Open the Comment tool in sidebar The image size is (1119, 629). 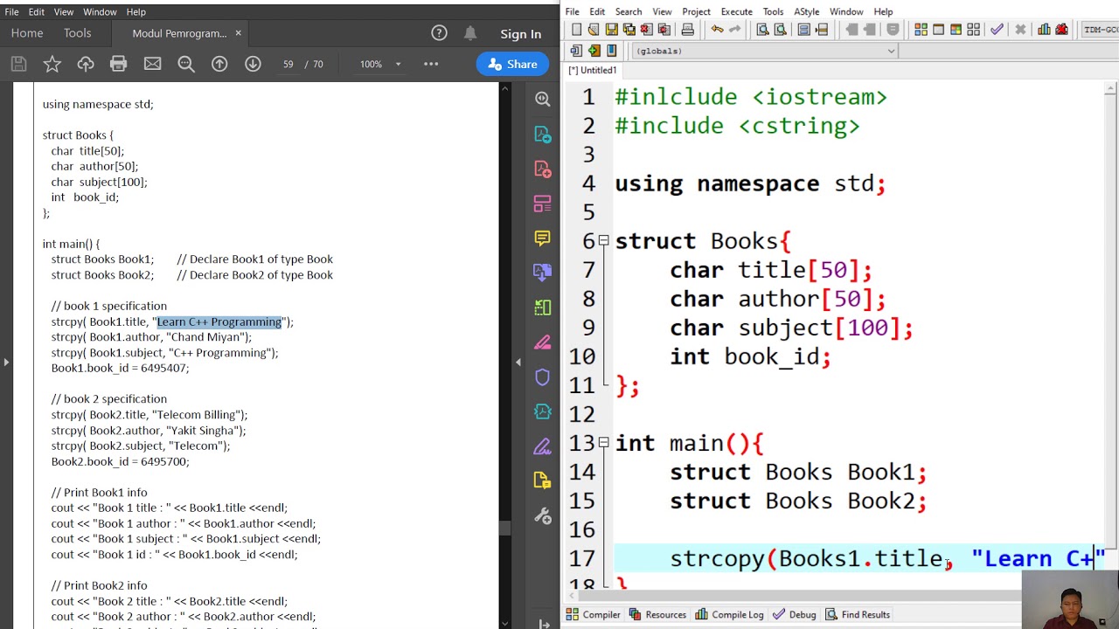pyautogui.click(x=542, y=238)
